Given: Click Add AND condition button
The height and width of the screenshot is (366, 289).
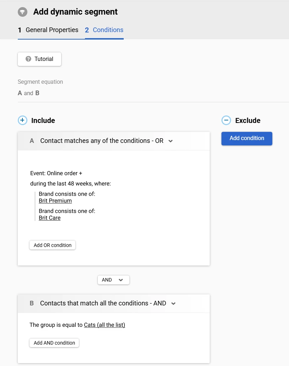Looking at the screenshot, I should 54,343.
